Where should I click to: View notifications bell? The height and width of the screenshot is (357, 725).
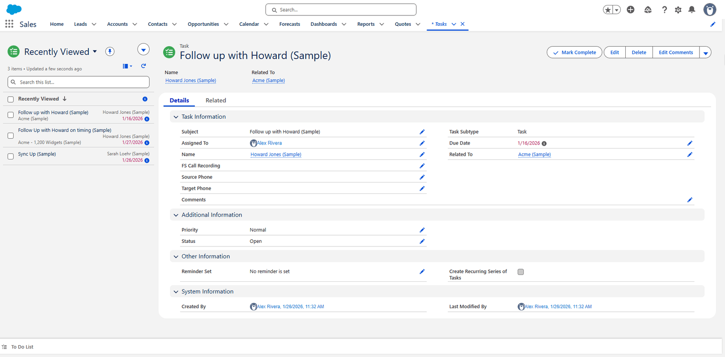click(691, 10)
